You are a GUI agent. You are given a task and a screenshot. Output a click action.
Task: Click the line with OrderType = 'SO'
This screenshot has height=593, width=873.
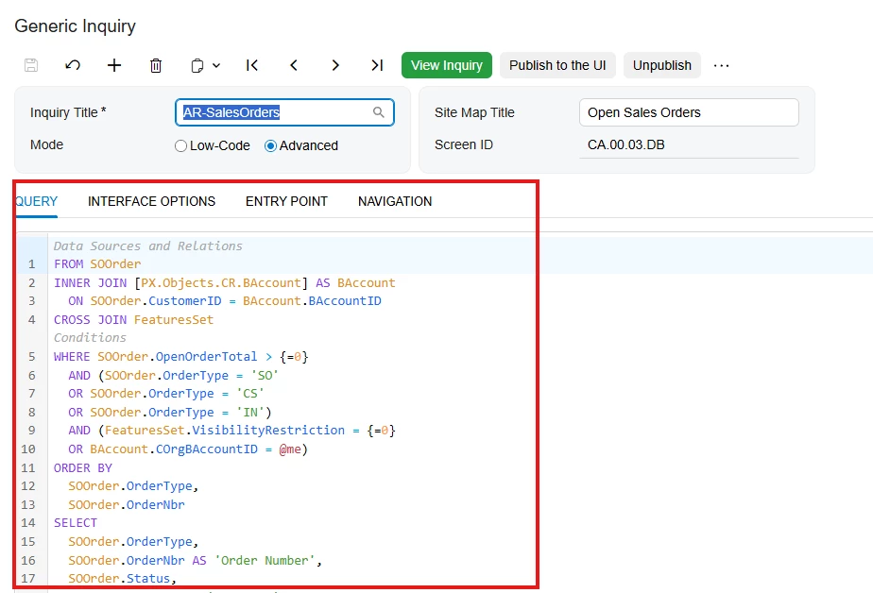point(173,376)
